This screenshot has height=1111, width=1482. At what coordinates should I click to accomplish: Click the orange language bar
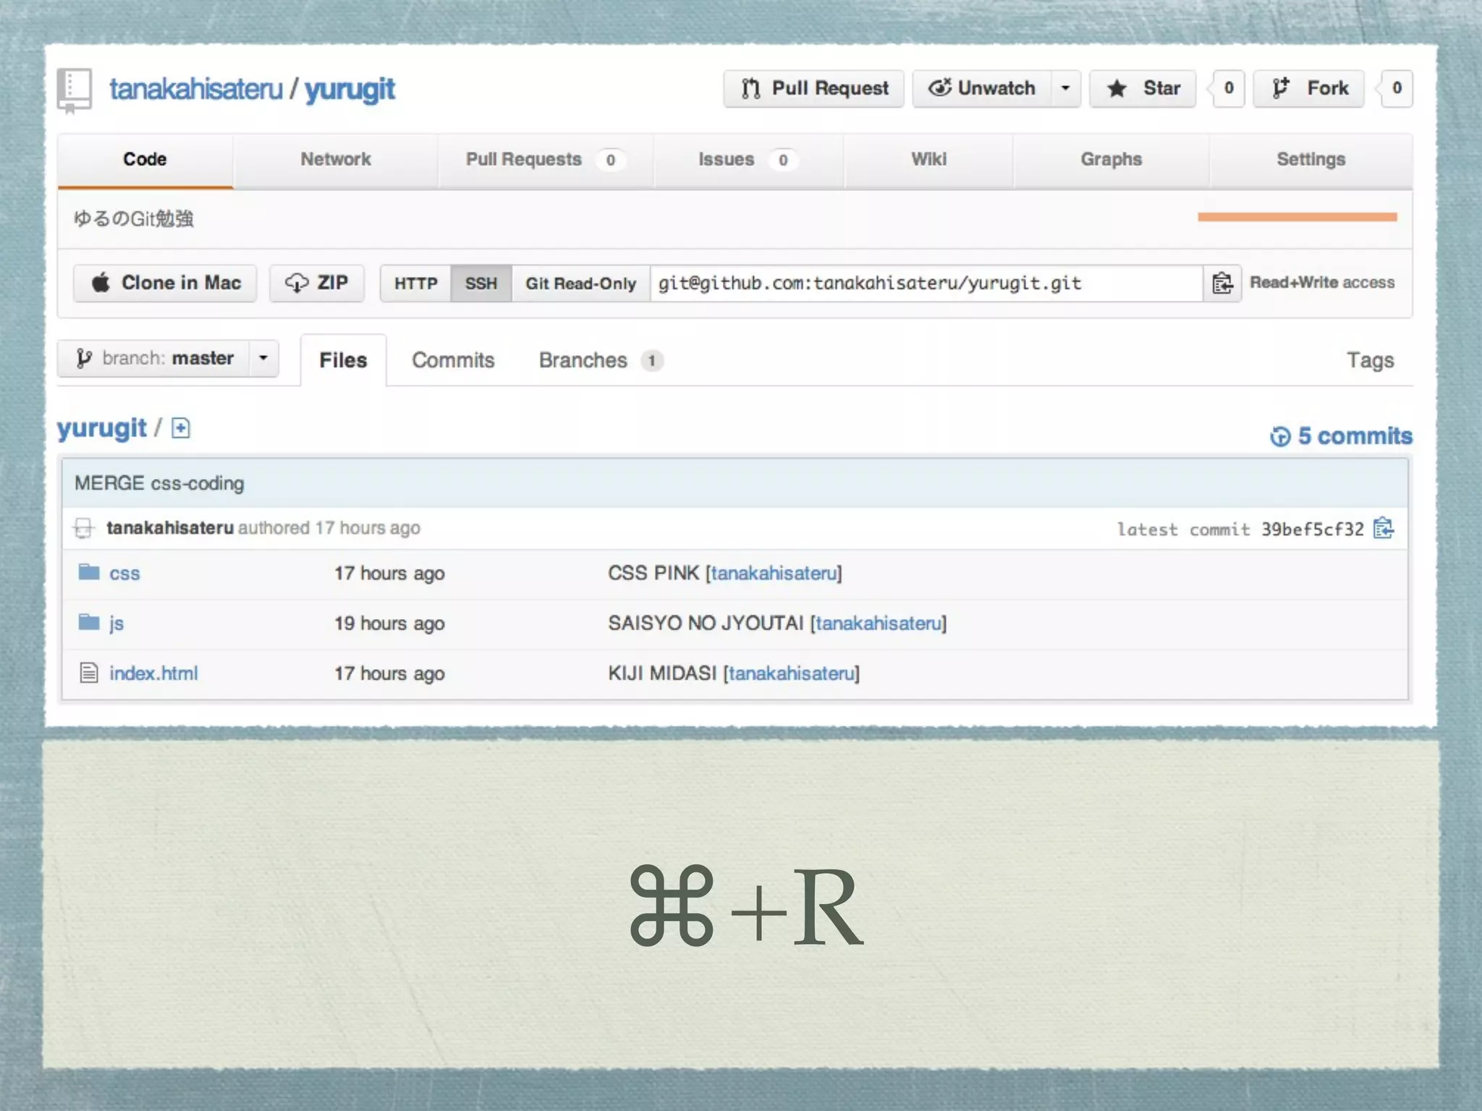point(1297,217)
